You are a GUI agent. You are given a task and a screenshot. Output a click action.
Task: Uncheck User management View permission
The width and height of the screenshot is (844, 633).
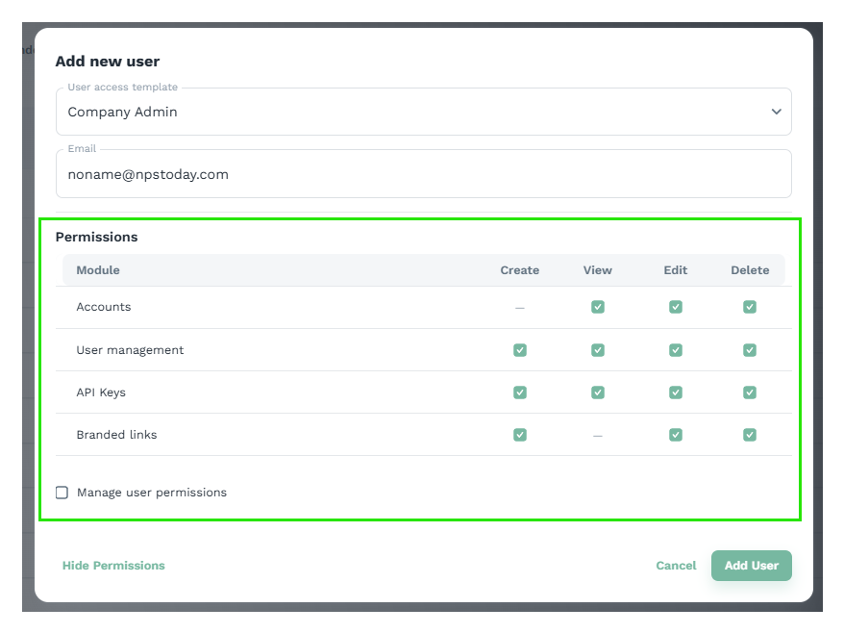[598, 350]
